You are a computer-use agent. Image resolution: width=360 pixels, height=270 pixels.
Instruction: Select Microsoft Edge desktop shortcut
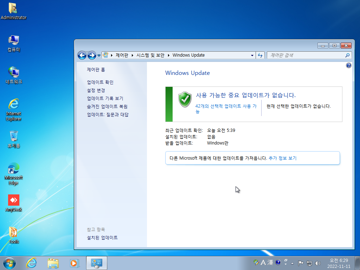click(x=14, y=174)
